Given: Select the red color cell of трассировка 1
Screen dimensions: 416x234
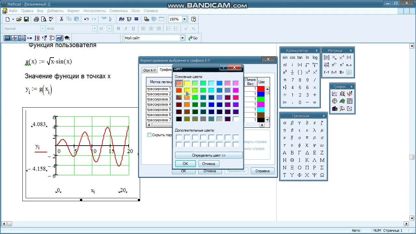Looking at the screenshot, I should pos(261,89).
